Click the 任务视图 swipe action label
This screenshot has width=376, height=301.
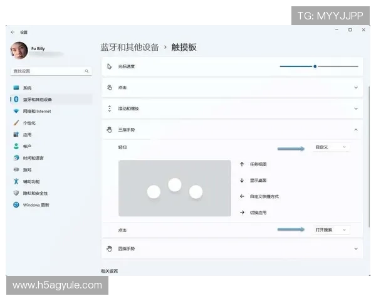(x=258, y=164)
